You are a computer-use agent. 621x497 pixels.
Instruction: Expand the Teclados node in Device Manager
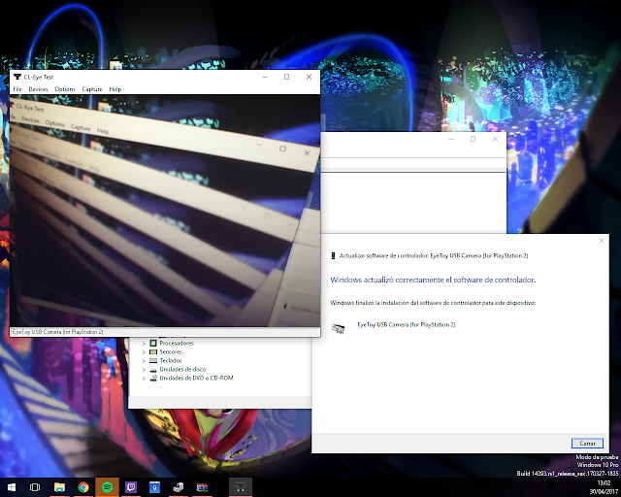144,361
